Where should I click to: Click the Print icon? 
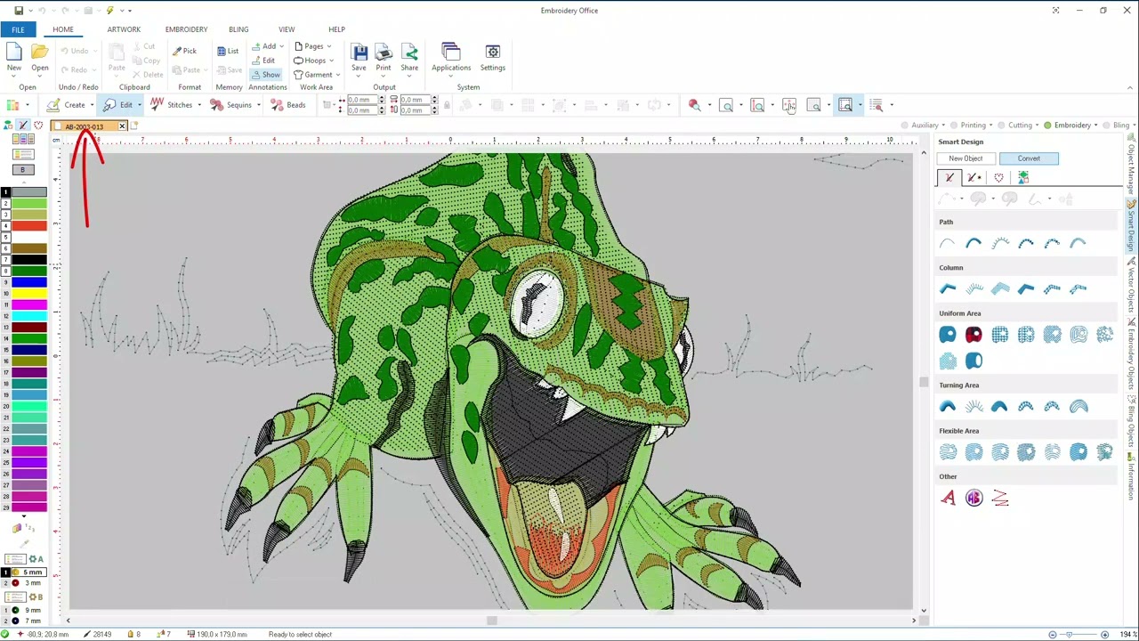(x=384, y=53)
